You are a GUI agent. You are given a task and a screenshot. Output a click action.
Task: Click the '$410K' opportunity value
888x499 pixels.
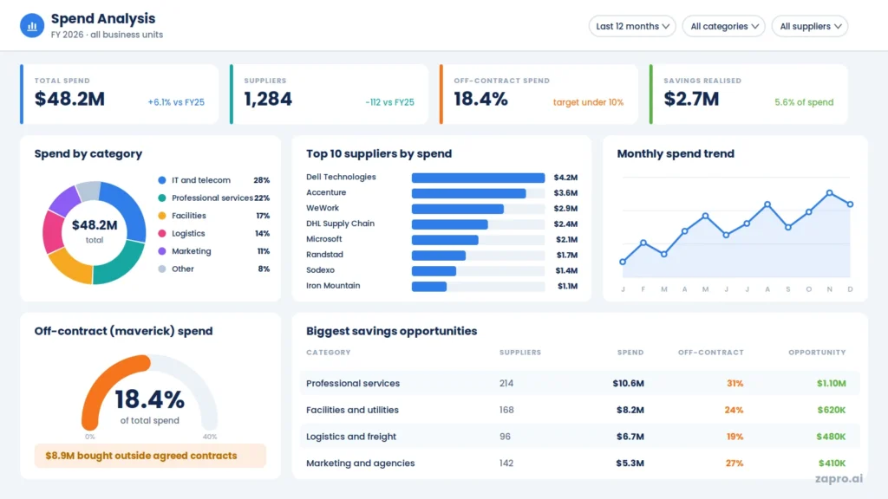[x=832, y=463]
